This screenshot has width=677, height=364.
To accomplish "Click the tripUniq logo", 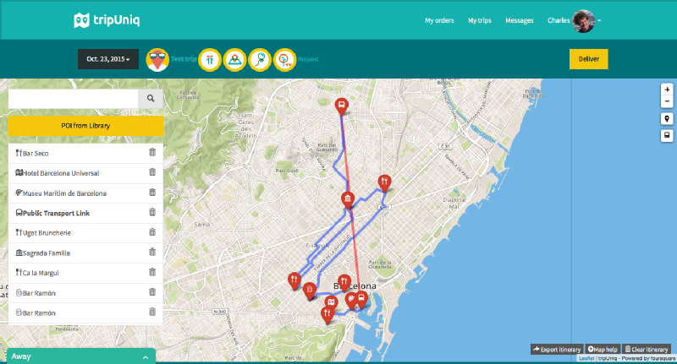I will click(107, 20).
